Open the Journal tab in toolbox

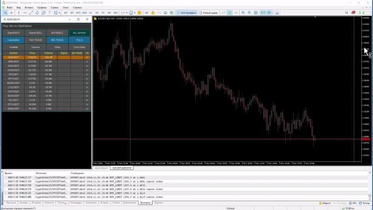click(x=158, y=203)
